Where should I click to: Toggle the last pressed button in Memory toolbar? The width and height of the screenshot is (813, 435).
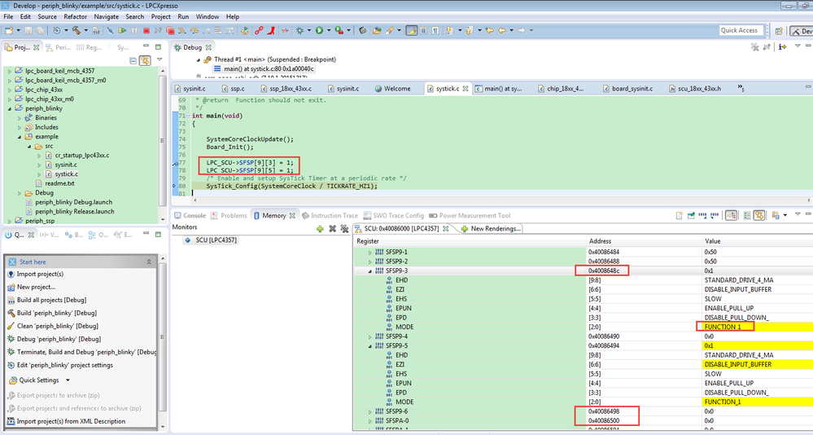point(758,215)
